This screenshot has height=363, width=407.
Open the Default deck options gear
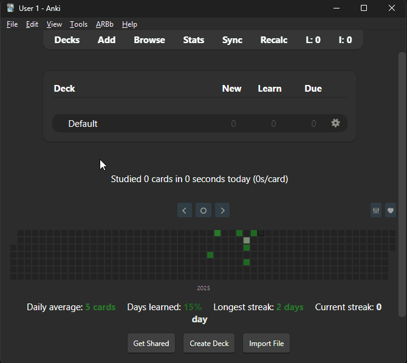pos(335,123)
